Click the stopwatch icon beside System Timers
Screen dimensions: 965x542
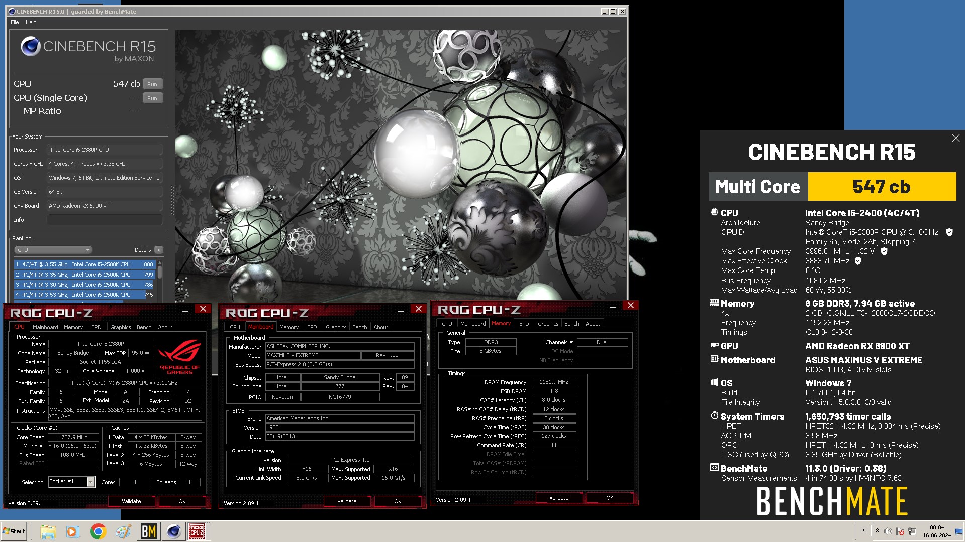point(714,415)
